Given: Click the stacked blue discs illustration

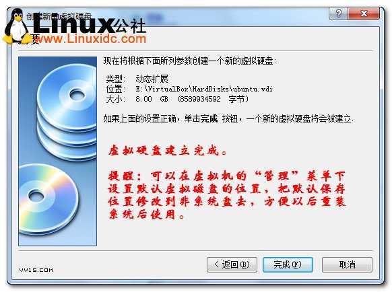Looking at the screenshot, I should point(67,111).
